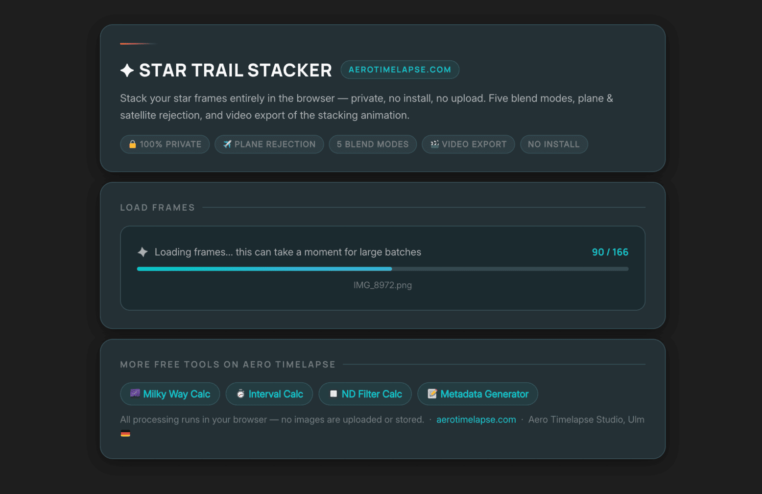Select the 5 BLEND MODES badge
Viewport: 762px width, 494px height.
tap(373, 144)
